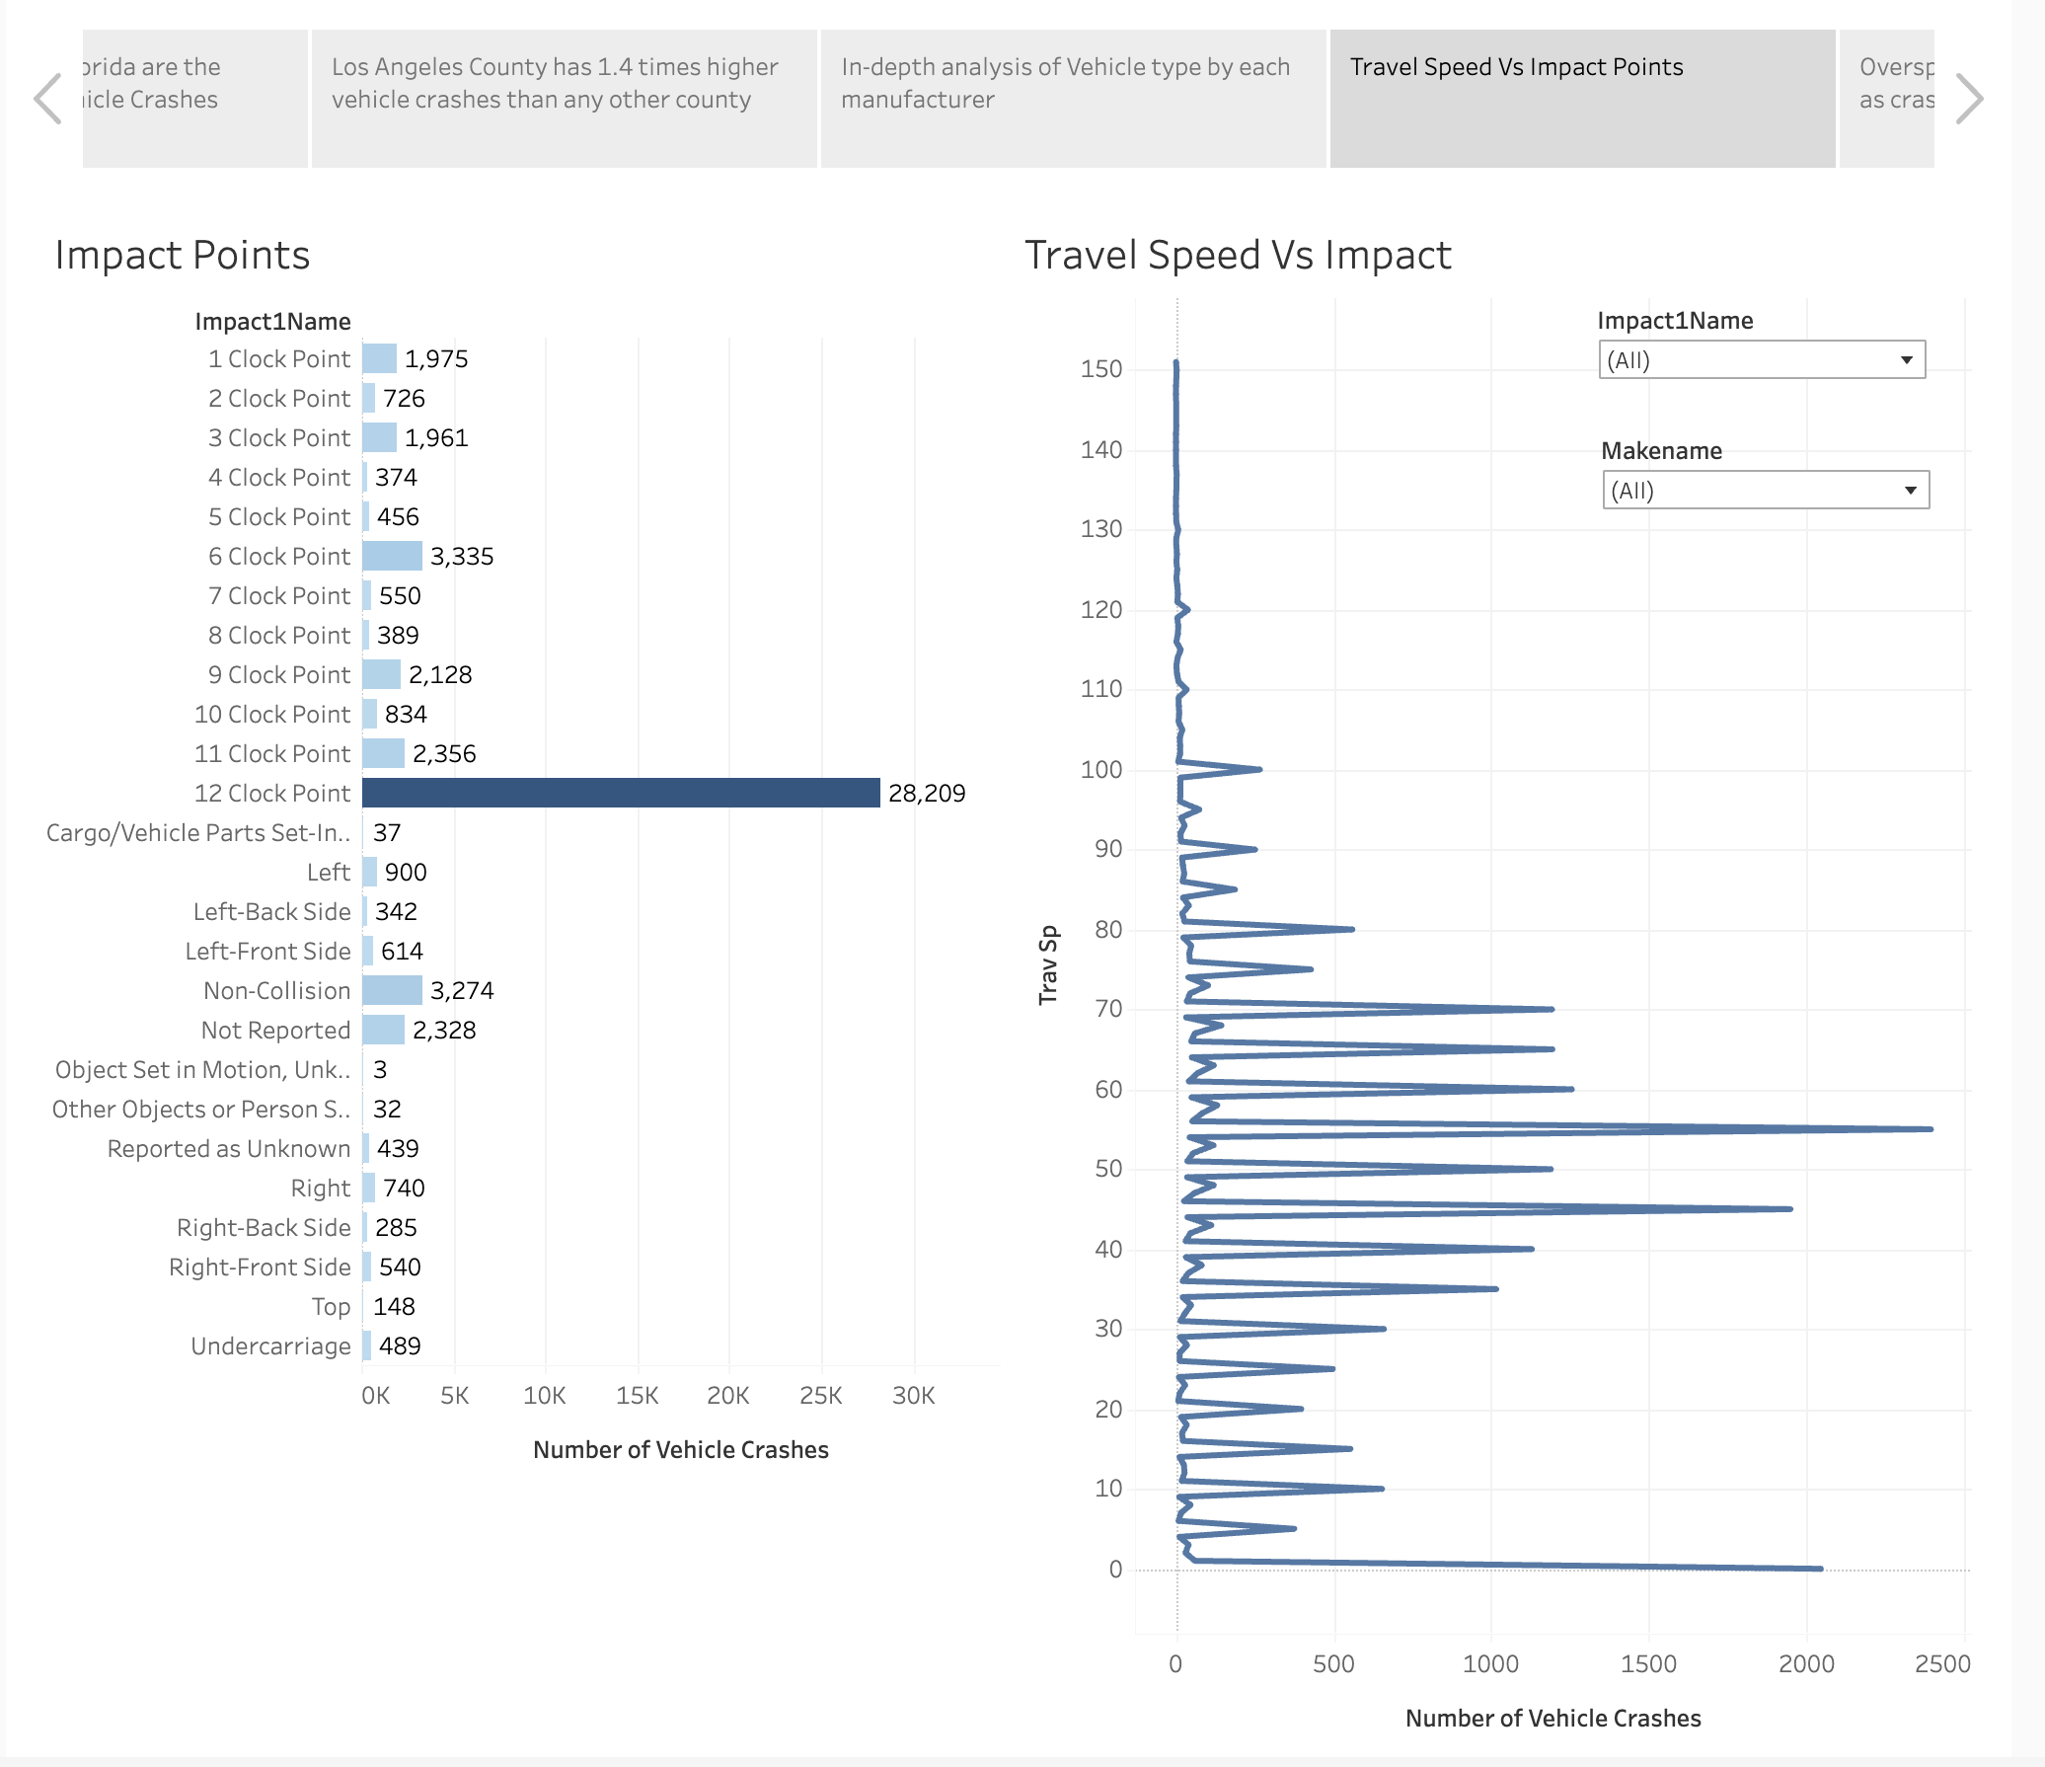Image resolution: width=2045 pixels, height=1767 pixels.
Task: Select the 6 Clock Point bar
Action: point(392,556)
